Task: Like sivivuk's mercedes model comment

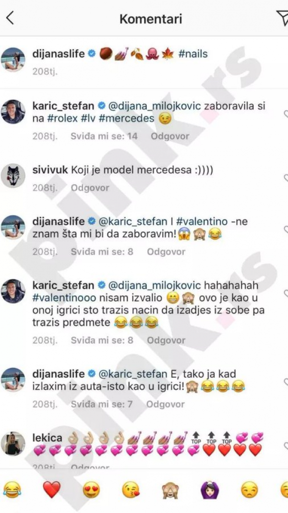Action: click(x=286, y=178)
